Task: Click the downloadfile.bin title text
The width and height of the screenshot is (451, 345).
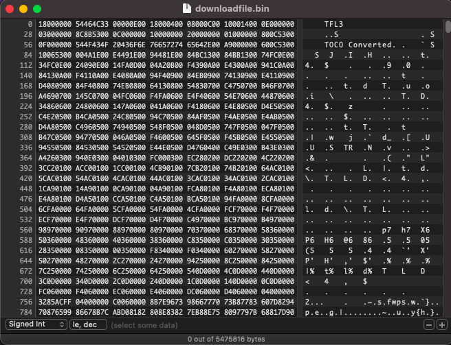Action: 233,9
